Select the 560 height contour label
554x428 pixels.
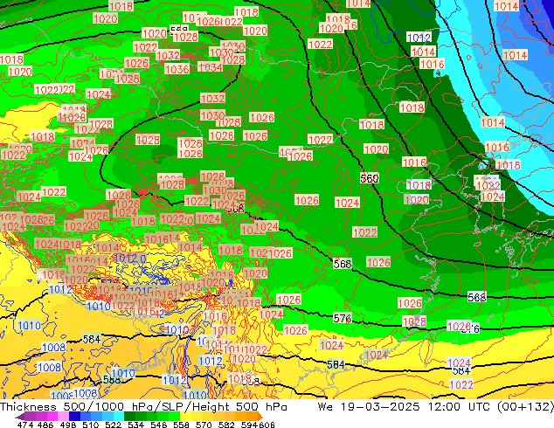pos(370,178)
